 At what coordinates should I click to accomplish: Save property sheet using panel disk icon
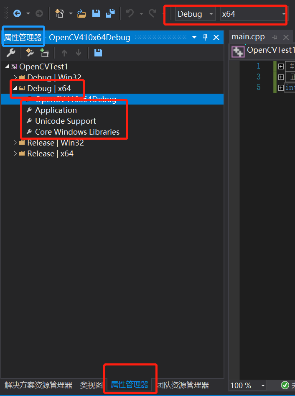pyautogui.click(x=98, y=53)
